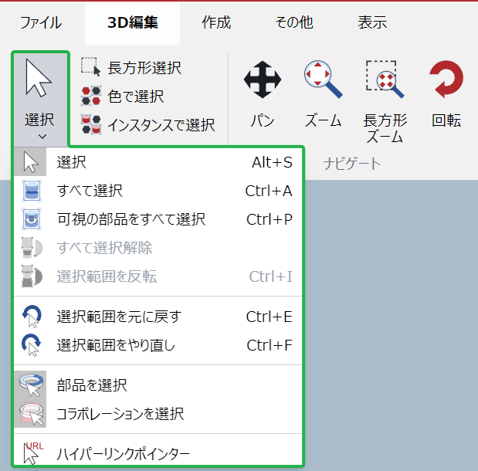Collapse the 選択 dropdown chevron
478x471 pixels.
tap(42, 136)
